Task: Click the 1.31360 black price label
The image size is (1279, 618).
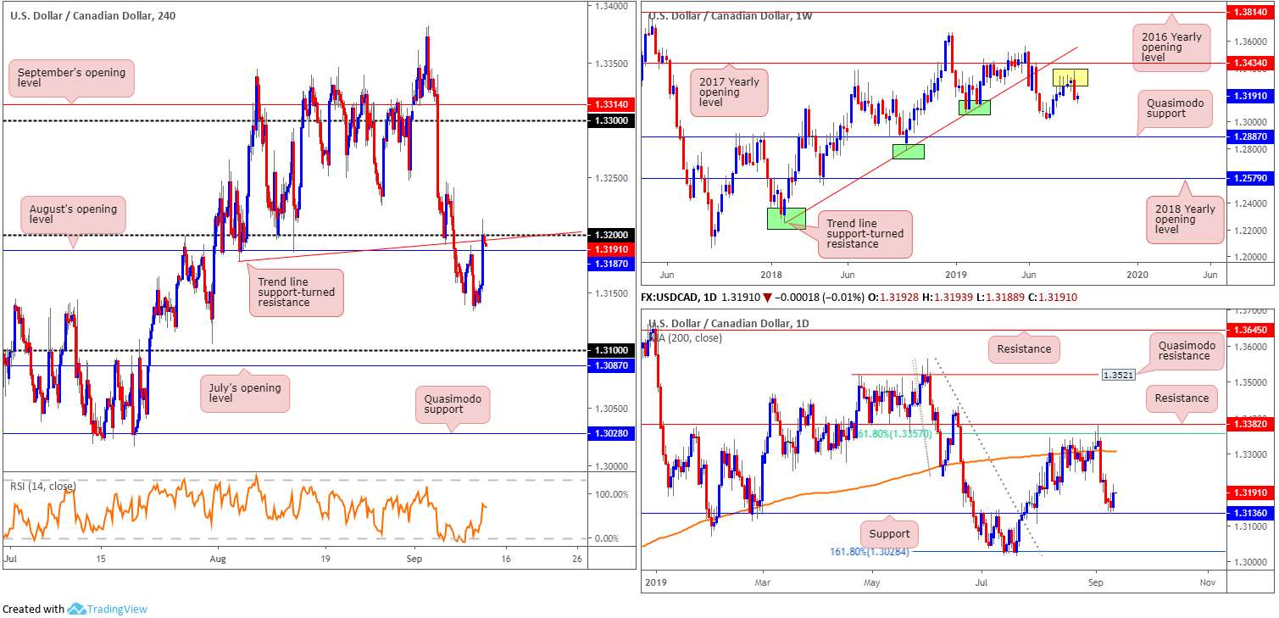Action: coord(1249,512)
